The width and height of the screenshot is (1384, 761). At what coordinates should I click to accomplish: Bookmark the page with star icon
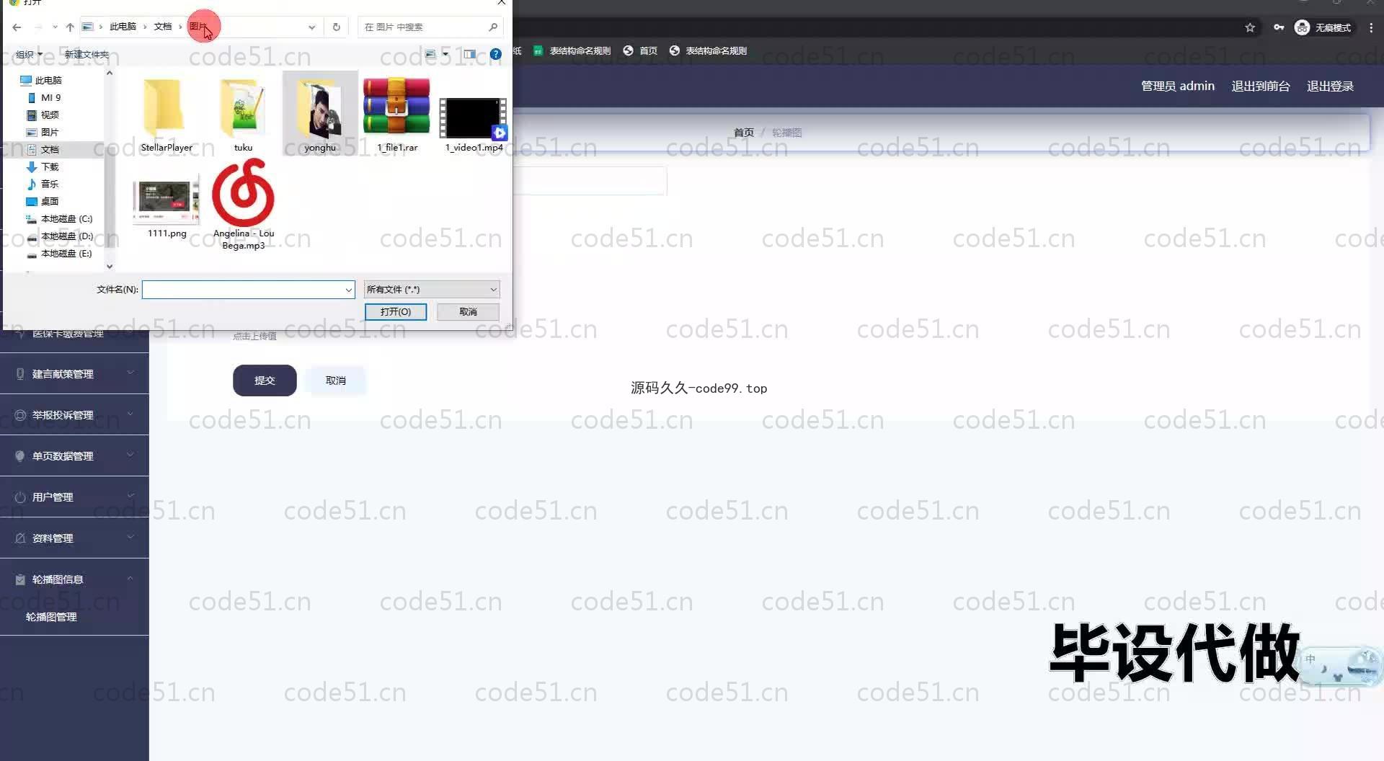point(1250,27)
